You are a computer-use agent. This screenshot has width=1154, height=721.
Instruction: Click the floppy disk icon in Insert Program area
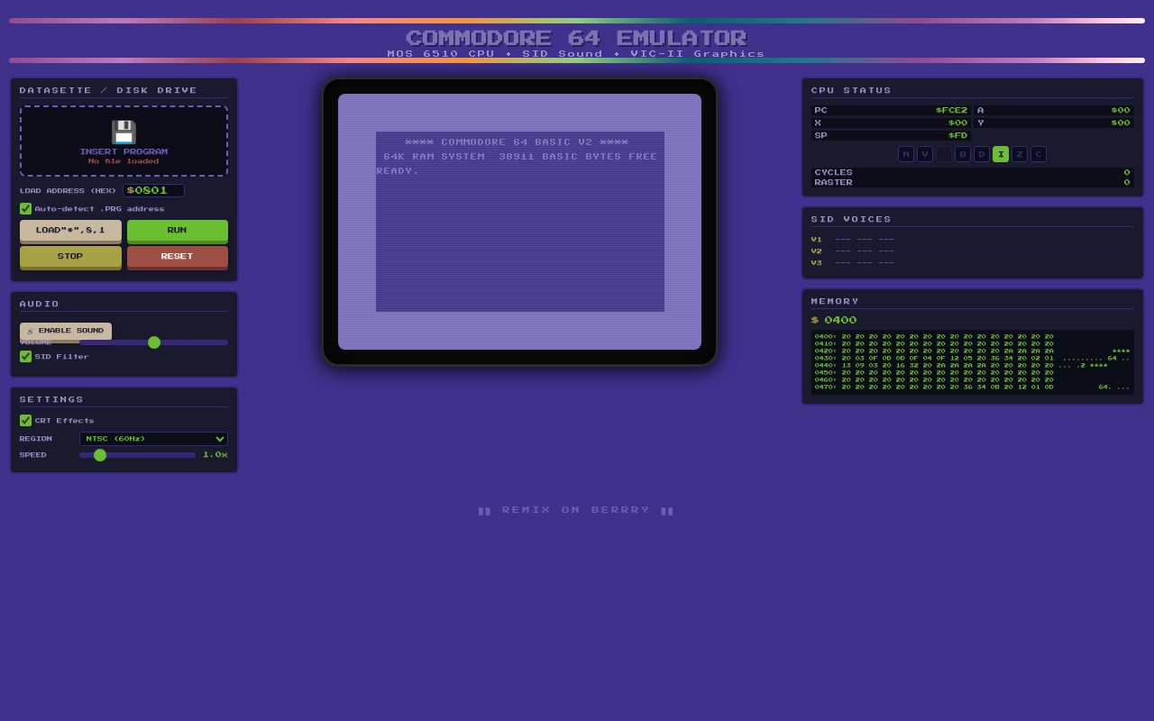point(123,132)
